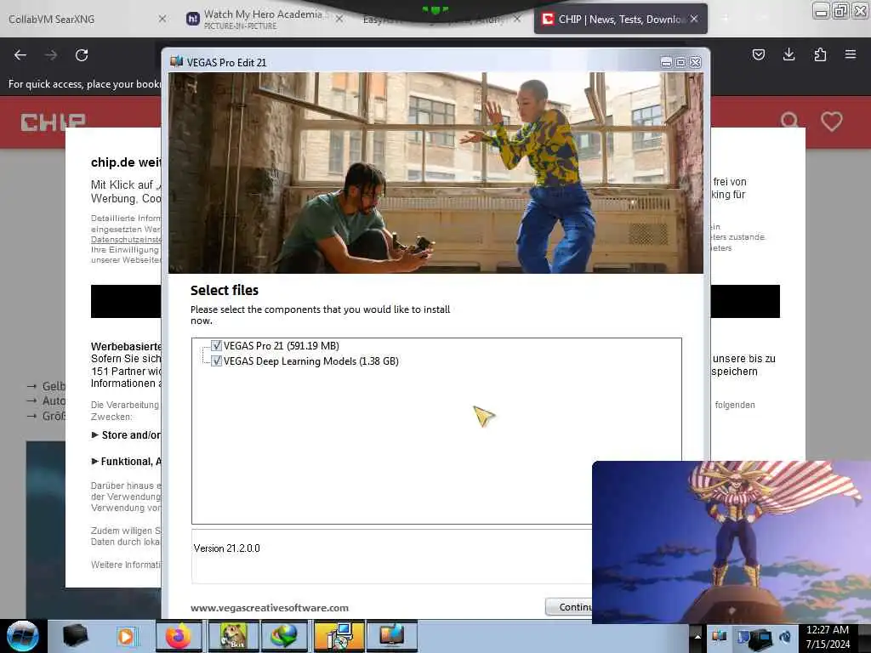Close the VEGAS Pro Edit 21 installer
This screenshot has height=653, width=871.
695,62
